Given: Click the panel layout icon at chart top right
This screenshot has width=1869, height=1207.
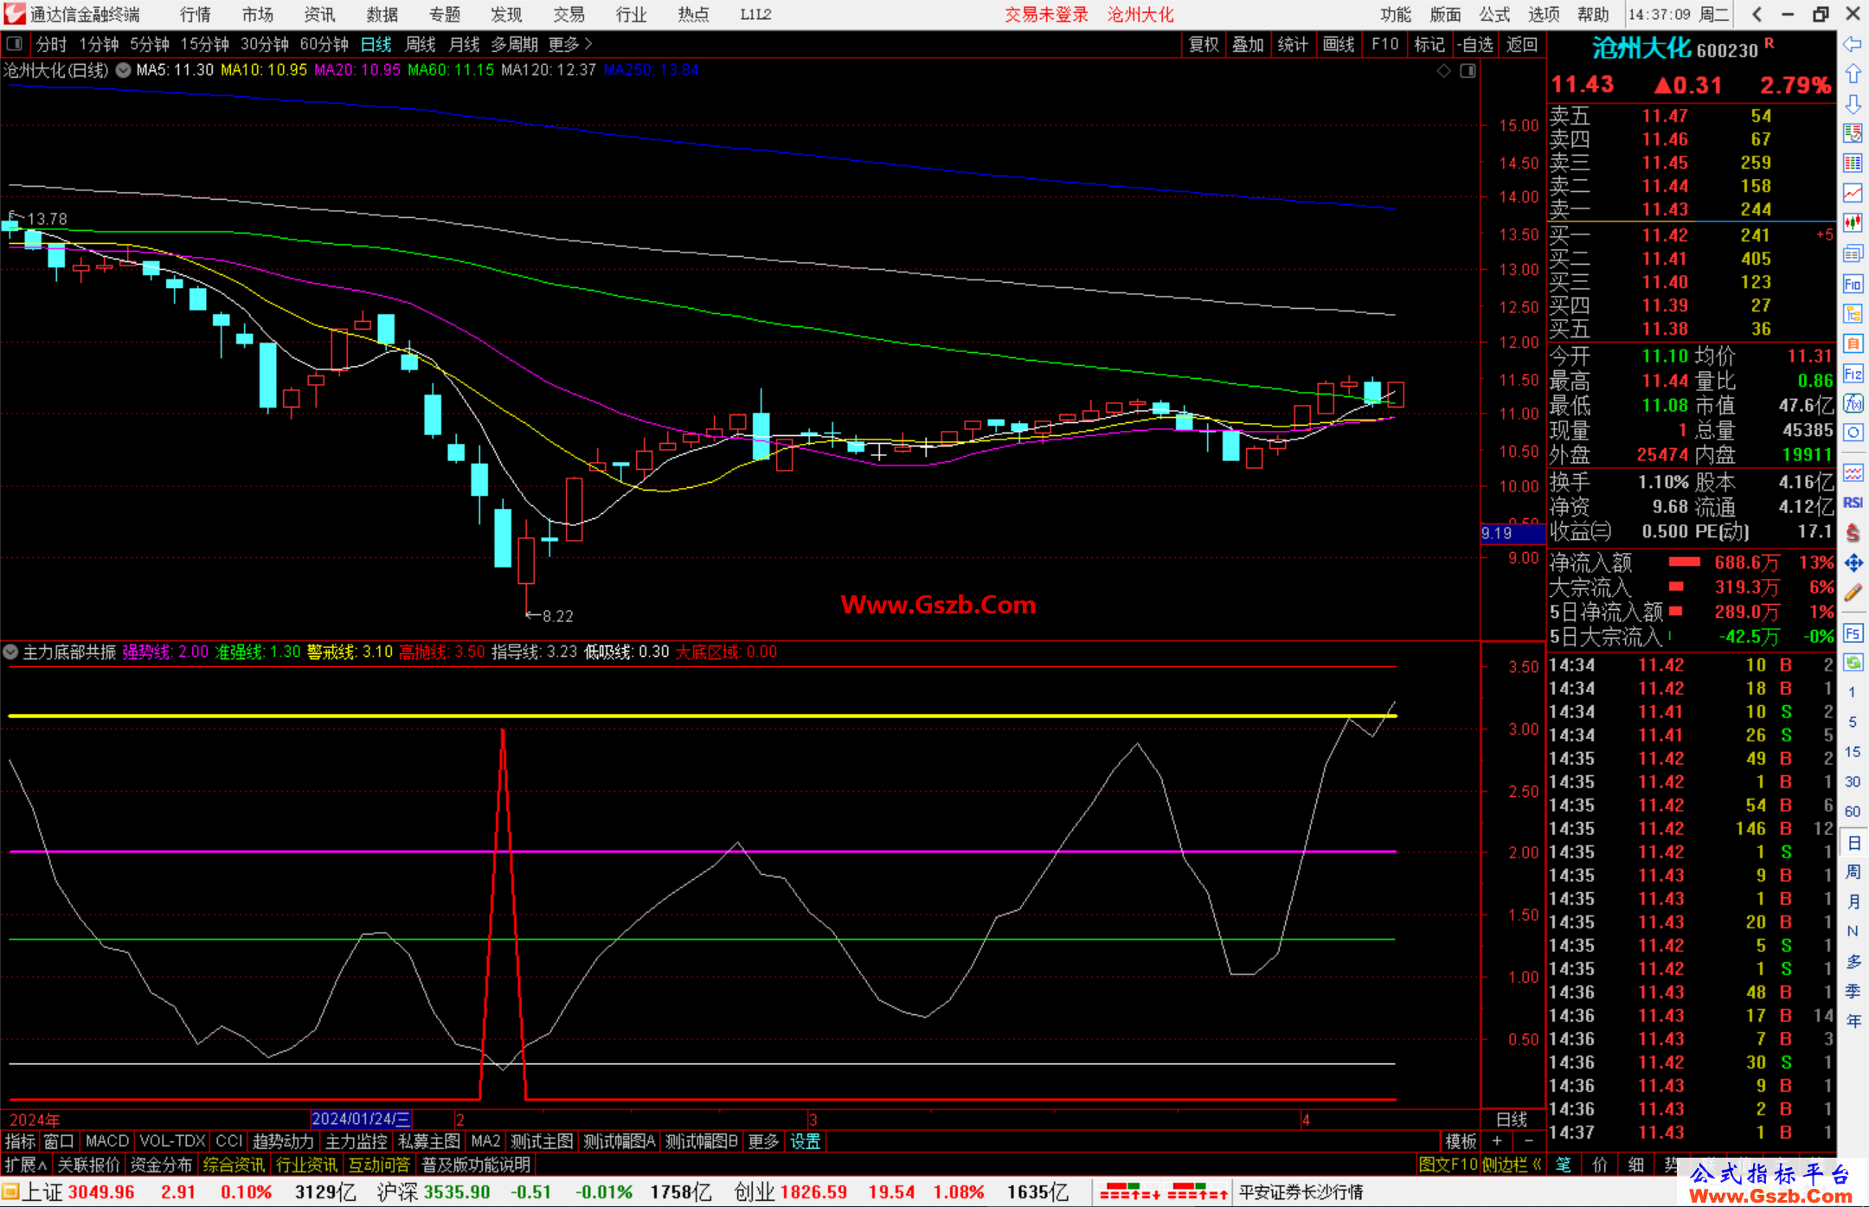Looking at the screenshot, I should (x=1468, y=71).
